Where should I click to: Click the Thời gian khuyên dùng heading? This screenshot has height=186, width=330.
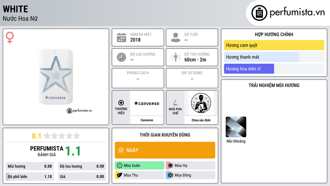tap(165, 135)
